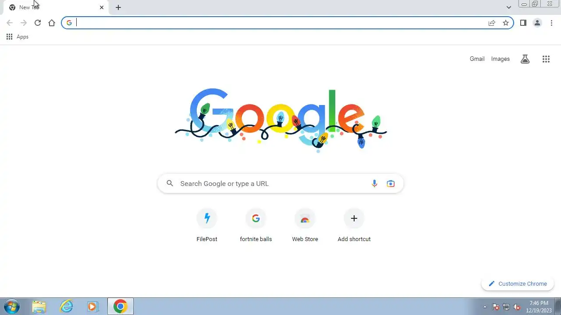The width and height of the screenshot is (561, 315).
Task: Share this page via address bar icon
Action: click(492, 23)
